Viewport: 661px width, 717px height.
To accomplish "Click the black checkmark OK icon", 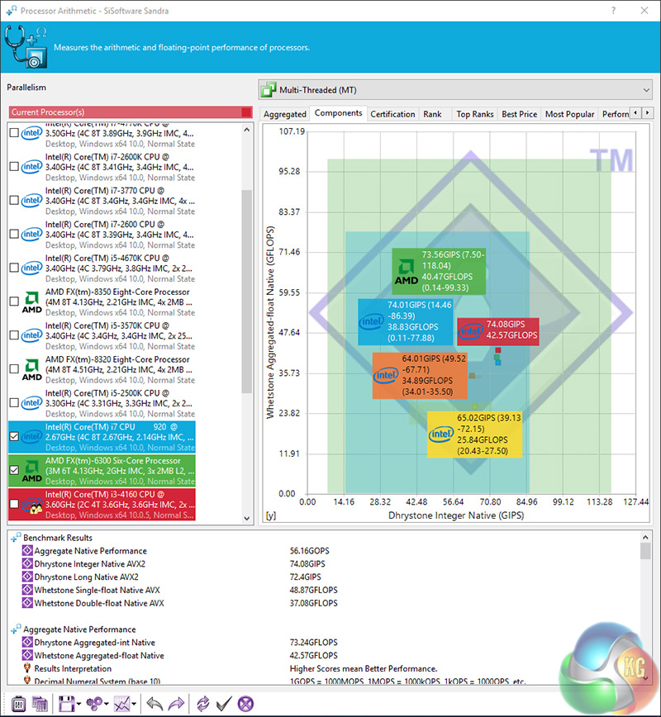I will [224, 704].
